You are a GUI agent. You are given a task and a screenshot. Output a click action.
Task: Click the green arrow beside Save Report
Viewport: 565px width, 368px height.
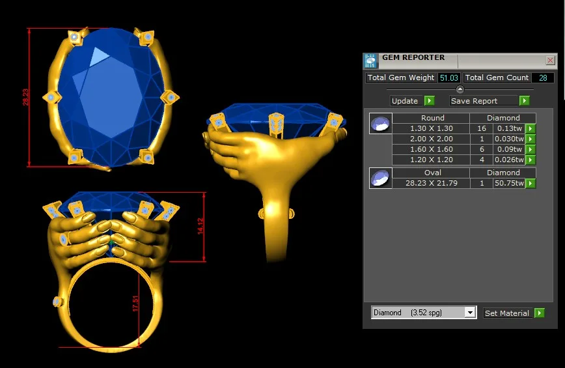pyautogui.click(x=524, y=101)
